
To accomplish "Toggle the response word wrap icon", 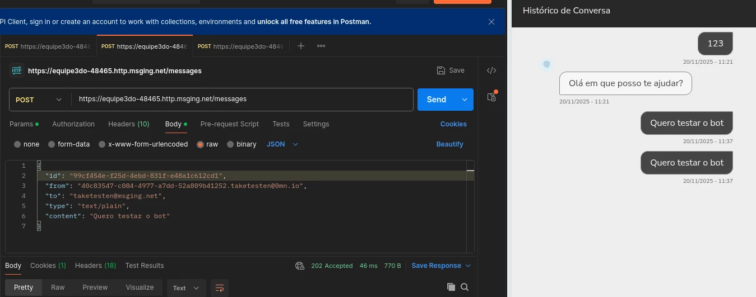I will [x=220, y=288].
